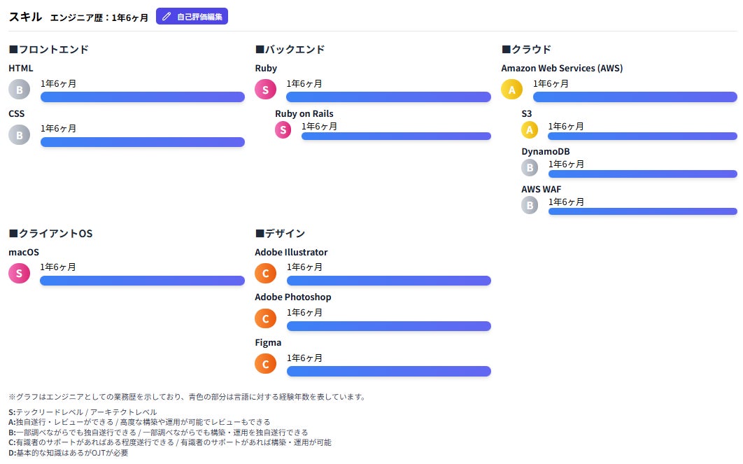The width and height of the screenshot is (743, 464).
Task: Click the C rating badge for Figma
Action: (x=266, y=364)
